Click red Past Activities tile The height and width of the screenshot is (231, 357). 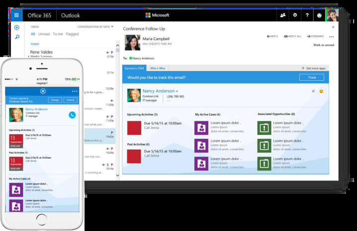[134, 156]
